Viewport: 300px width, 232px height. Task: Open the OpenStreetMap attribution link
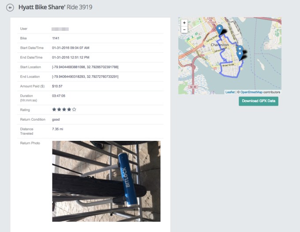251,92
